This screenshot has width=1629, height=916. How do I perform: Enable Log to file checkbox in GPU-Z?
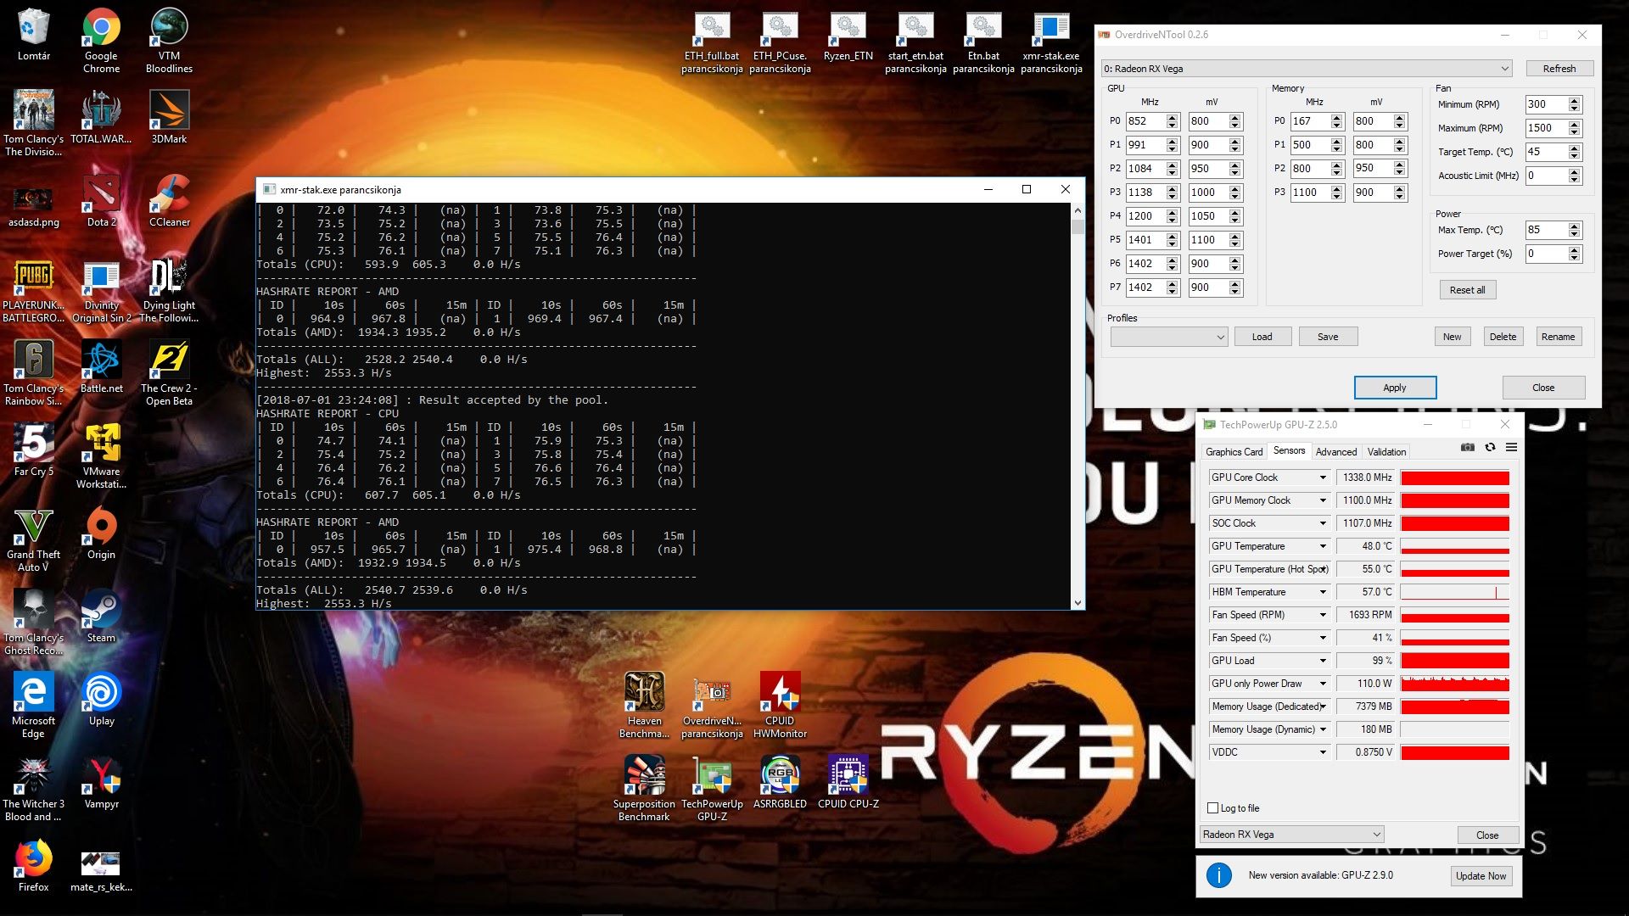[1212, 808]
